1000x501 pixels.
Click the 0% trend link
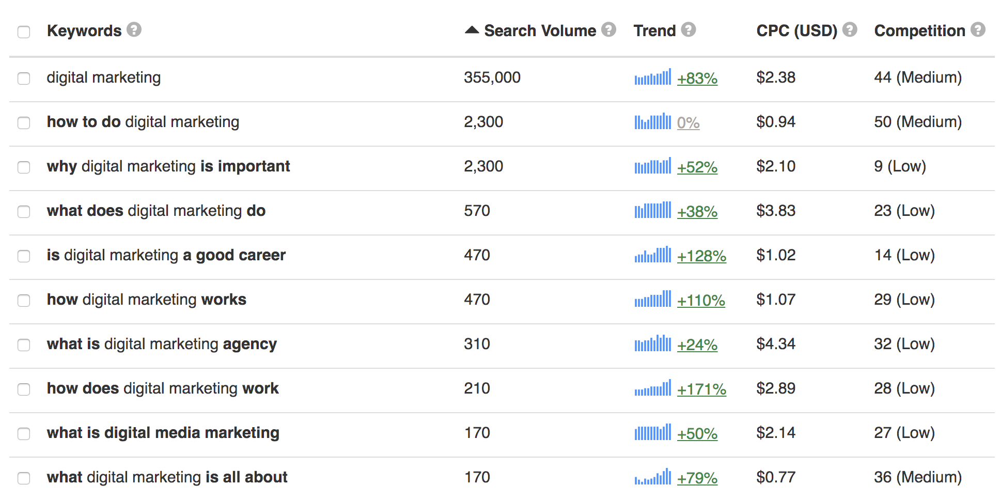[x=688, y=123]
